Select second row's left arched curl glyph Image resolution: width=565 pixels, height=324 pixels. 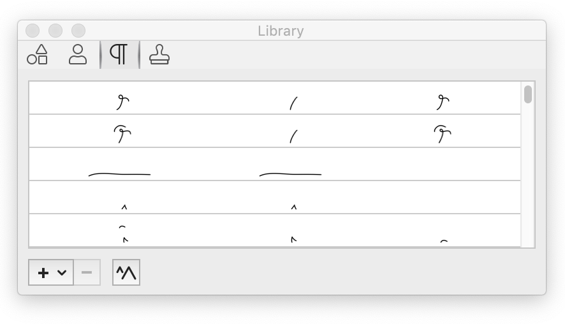(122, 133)
